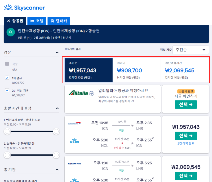Click the 오후 1:30 departure time
Screen dimensions: 212x182
click(101, 163)
